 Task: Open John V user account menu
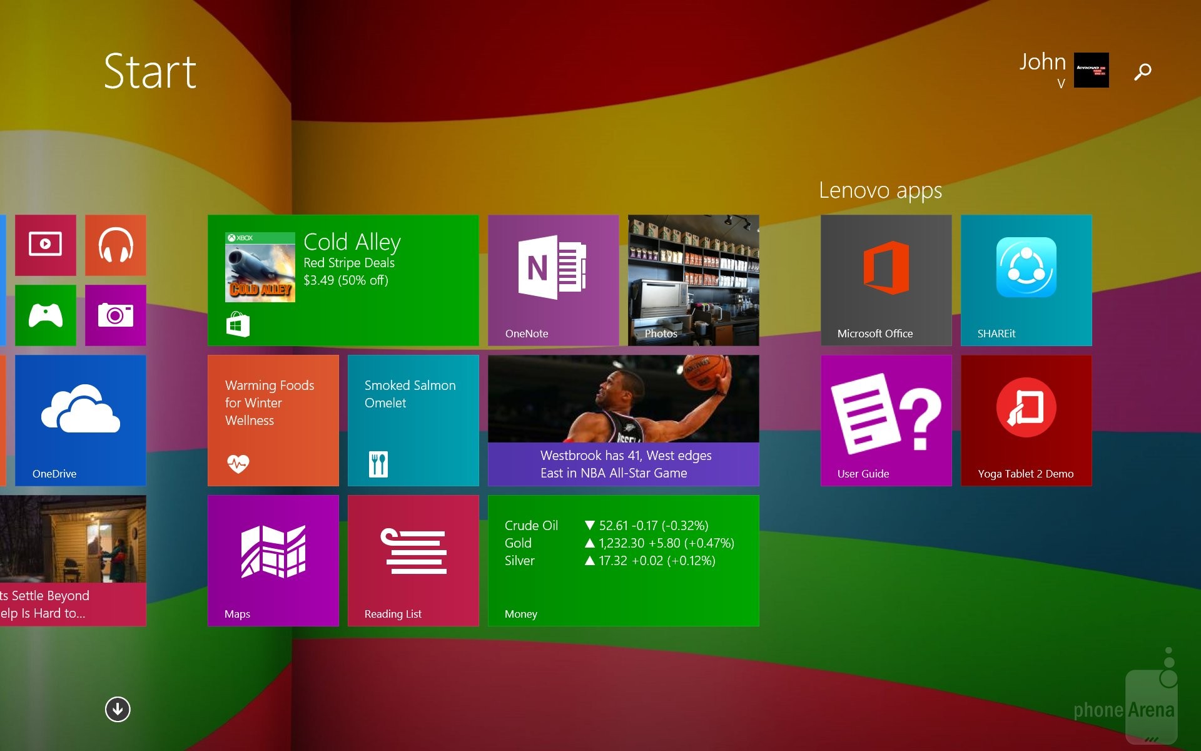pos(1063,69)
